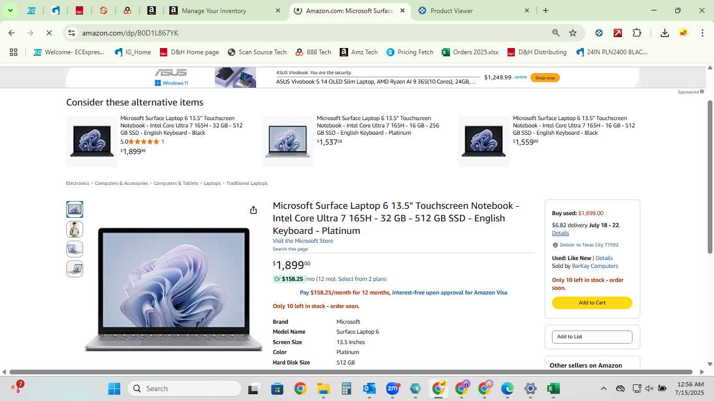Open the 888 Tech bookmark
Viewport: 714px width, 401px height.
[x=313, y=52]
